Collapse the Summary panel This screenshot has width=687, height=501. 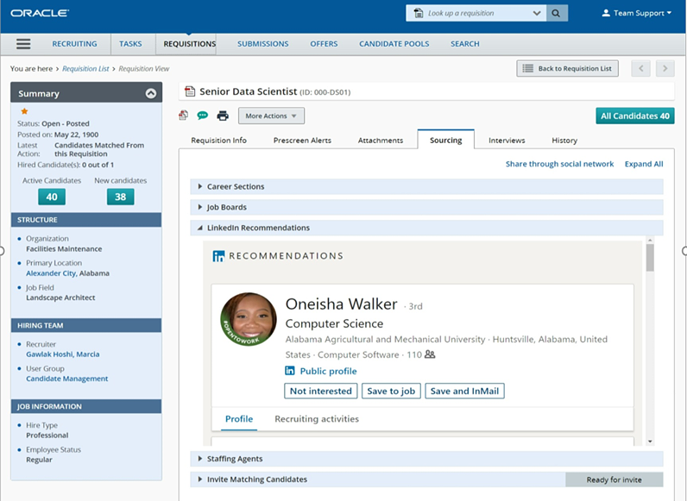pos(151,93)
